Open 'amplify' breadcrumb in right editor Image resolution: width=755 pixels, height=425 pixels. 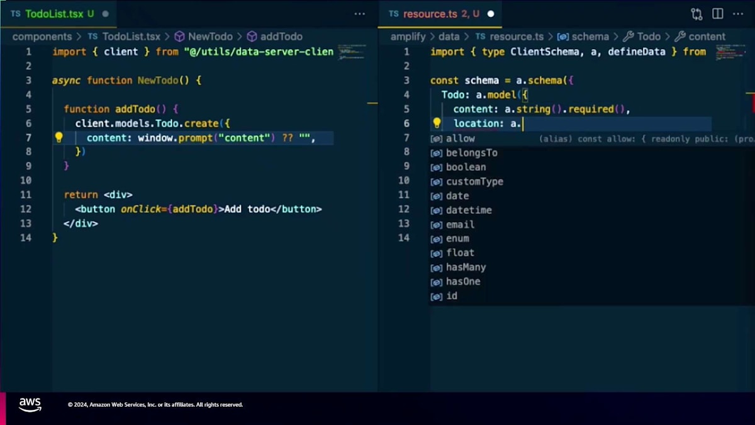point(408,37)
